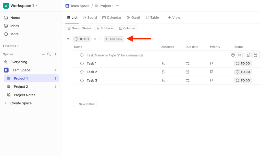Switch to the List view tab
Viewport: 261px width, 156px height.
(72, 18)
